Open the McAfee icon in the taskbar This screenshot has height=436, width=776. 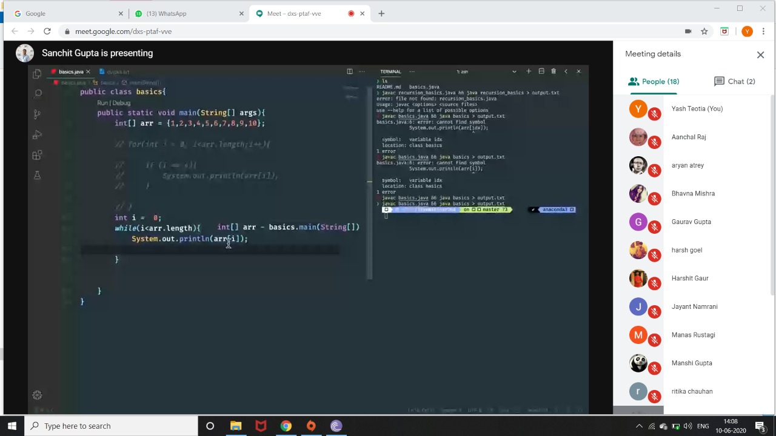(x=261, y=426)
